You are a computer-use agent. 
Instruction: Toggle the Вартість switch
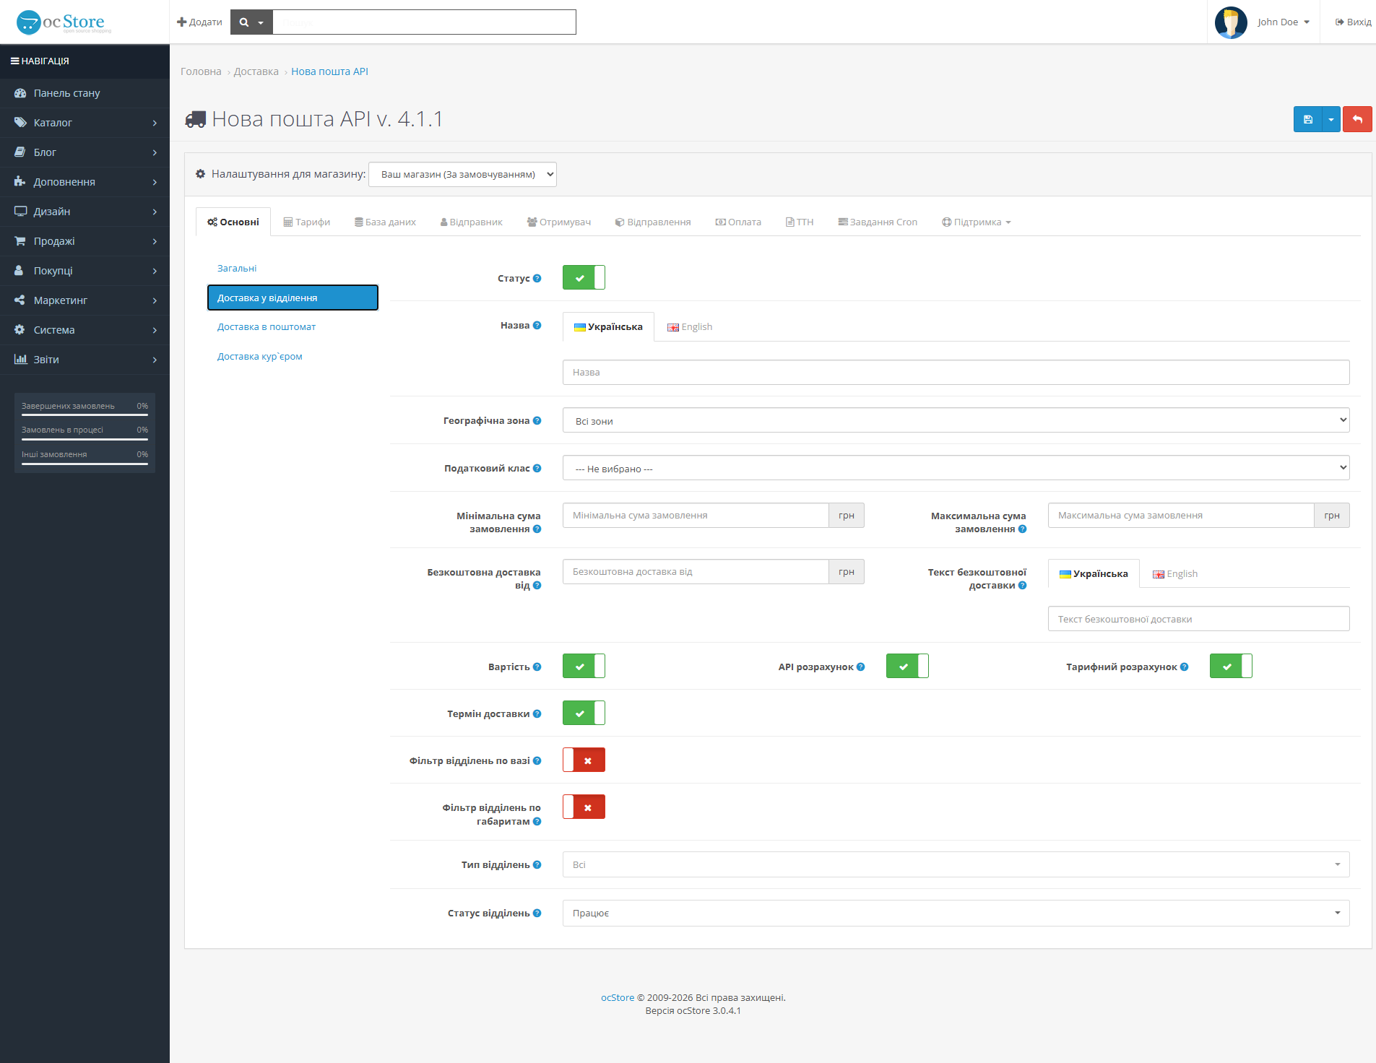[584, 666]
